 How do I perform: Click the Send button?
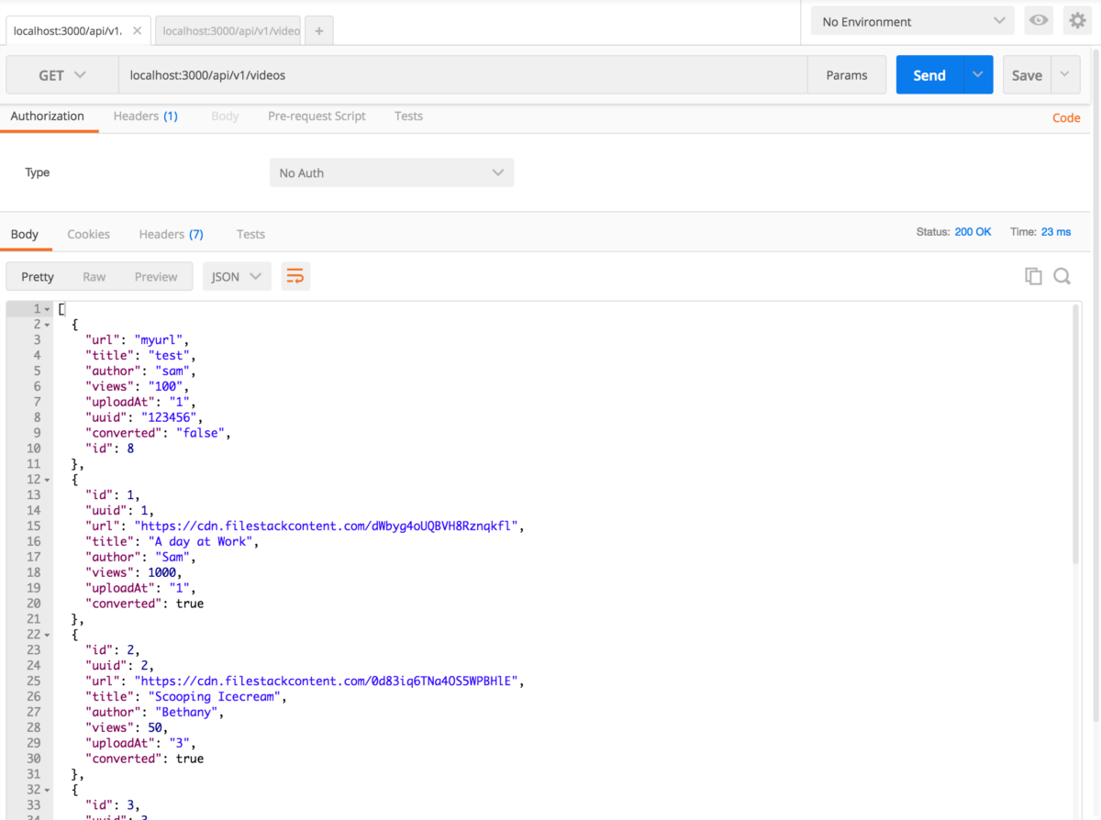pos(929,74)
